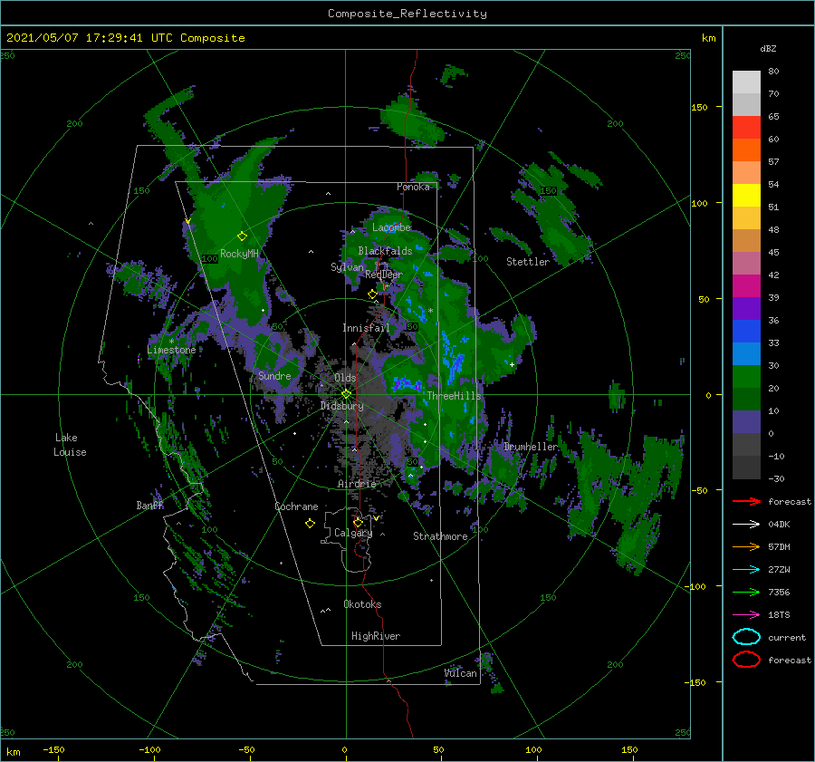Click the purple-slate 10-0 dBZ swatch
This screenshot has height=762, width=815.
[x=746, y=422]
